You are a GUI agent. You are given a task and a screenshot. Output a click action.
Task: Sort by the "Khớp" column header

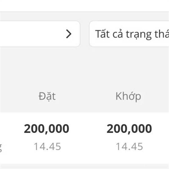(128, 96)
